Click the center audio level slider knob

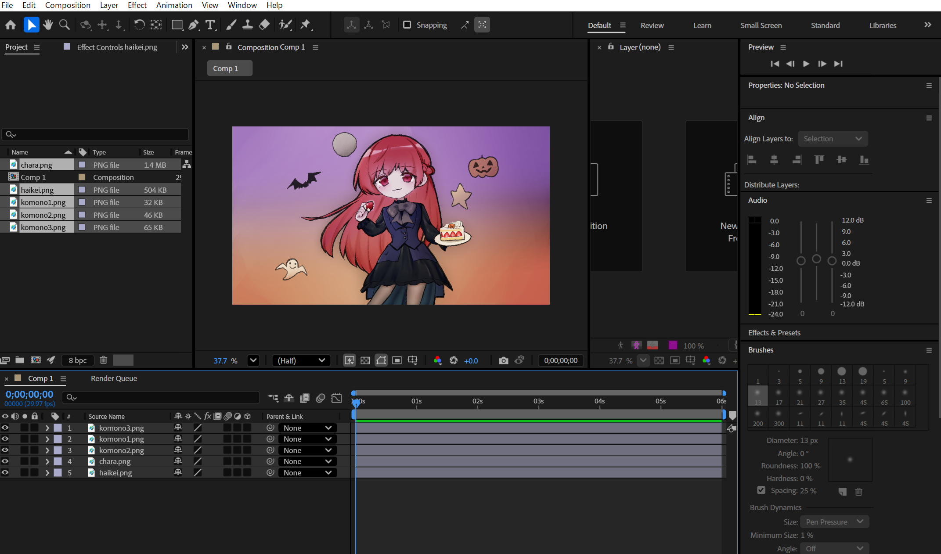coord(816,259)
